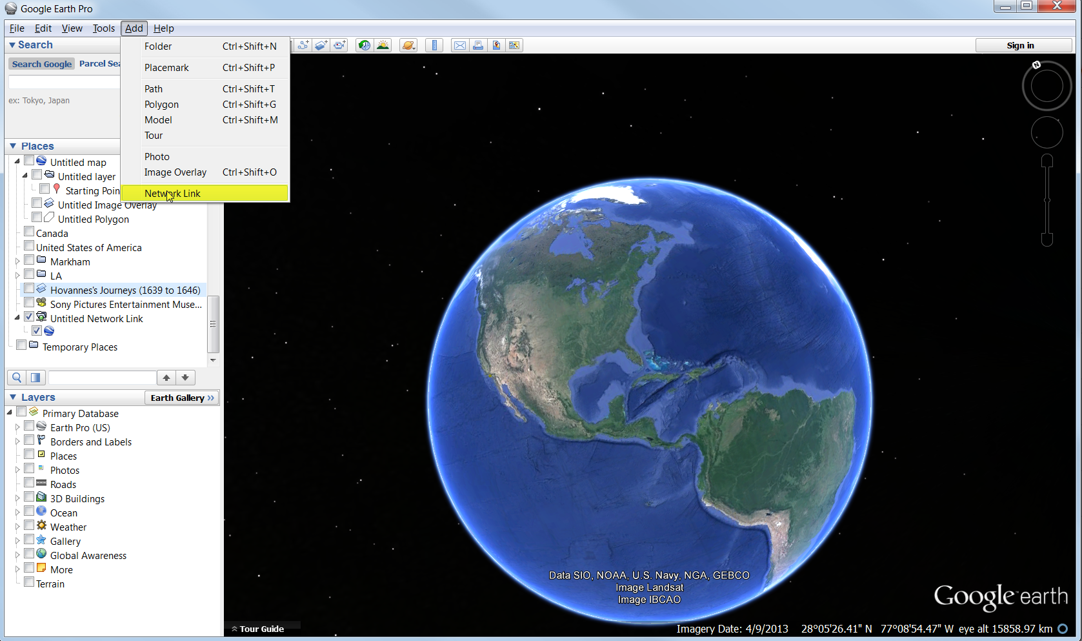Collapse the Layers panel triangle
Image resolution: width=1082 pixels, height=641 pixels.
coord(13,398)
